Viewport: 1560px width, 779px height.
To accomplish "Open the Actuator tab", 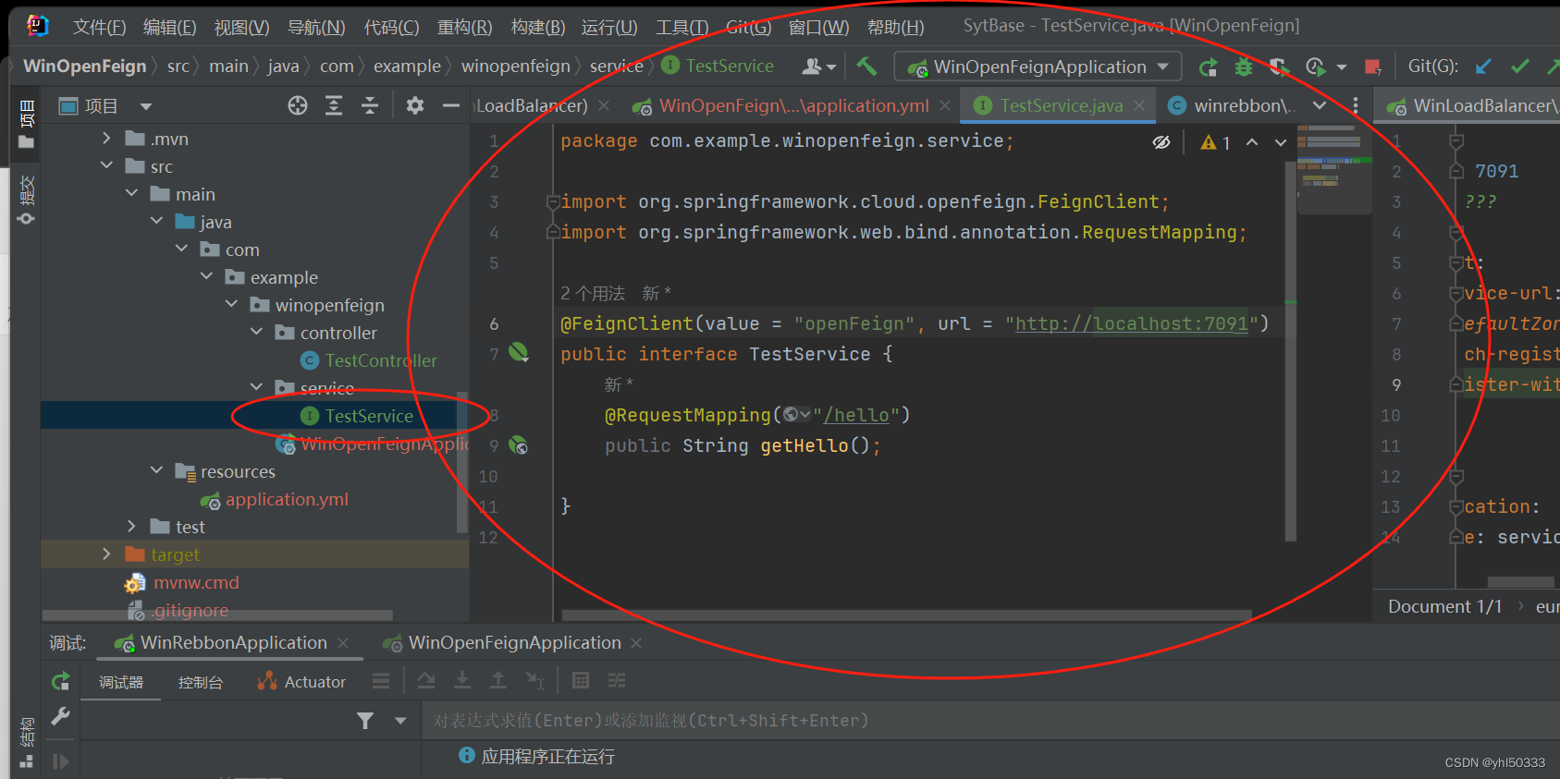I will (x=301, y=682).
